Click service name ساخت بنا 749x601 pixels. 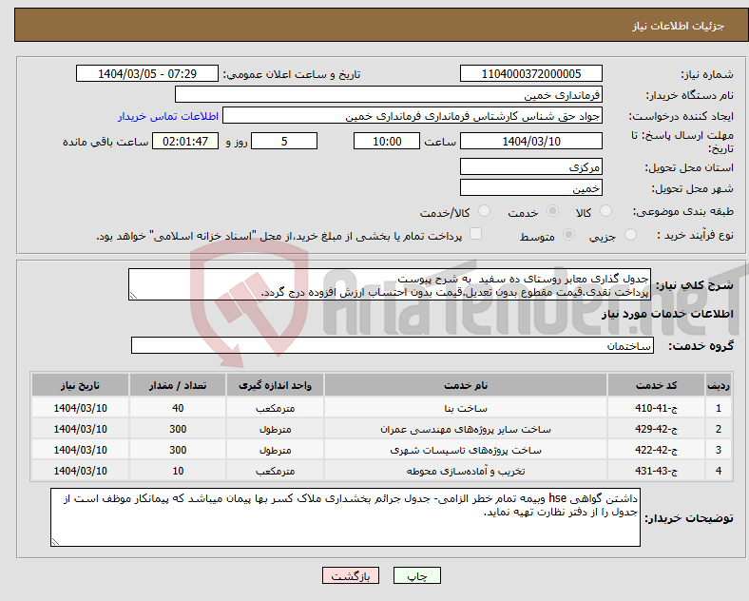(x=466, y=409)
